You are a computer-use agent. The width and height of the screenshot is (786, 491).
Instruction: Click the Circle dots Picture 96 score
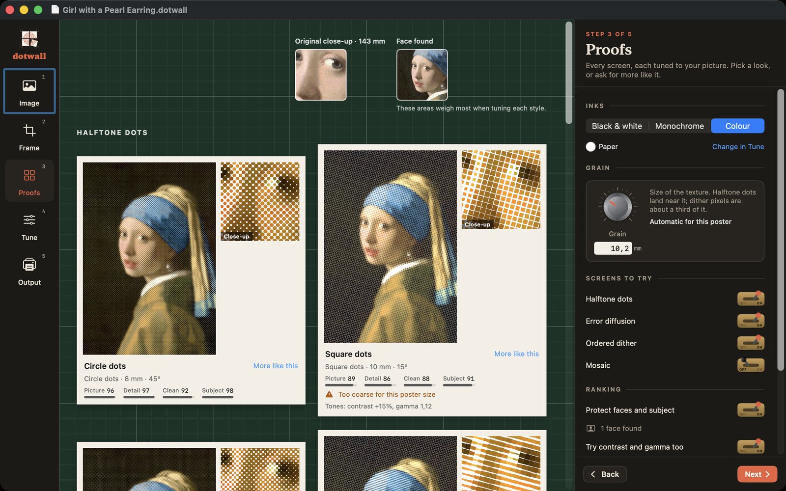pyautogui.click(x=99, y=392)
